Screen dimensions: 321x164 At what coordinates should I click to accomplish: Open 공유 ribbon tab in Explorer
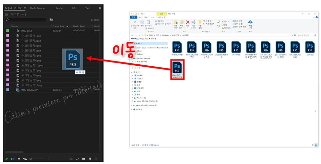click(x=146, y=17)
